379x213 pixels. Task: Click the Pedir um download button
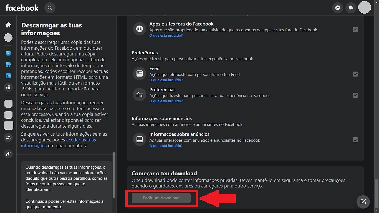point(161,198)
